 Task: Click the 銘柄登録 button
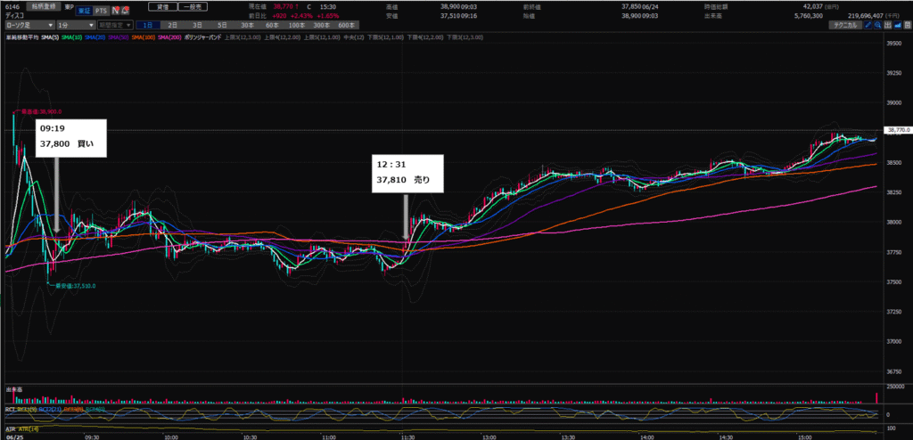[x=45, y=6]
